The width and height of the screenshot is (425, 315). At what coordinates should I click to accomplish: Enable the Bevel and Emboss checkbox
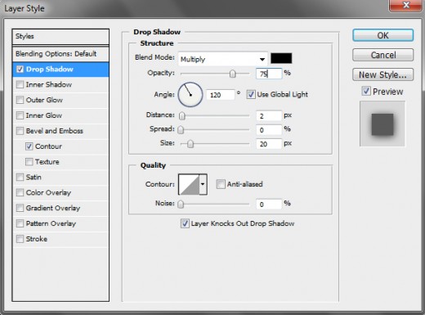[20, 131]
